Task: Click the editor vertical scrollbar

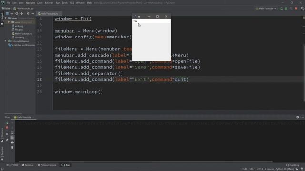Action: (x=304, y=73)
